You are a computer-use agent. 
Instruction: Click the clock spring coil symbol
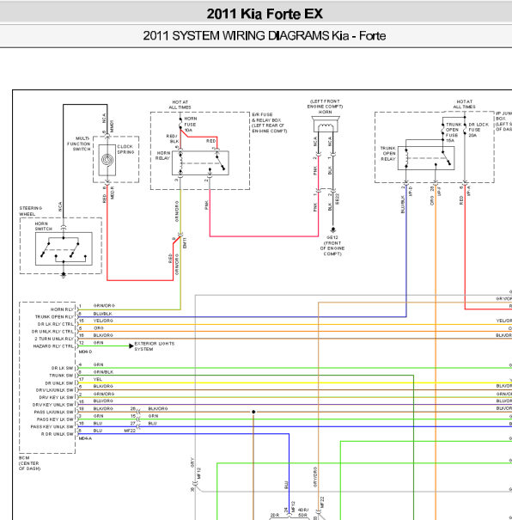click(107, 160)
